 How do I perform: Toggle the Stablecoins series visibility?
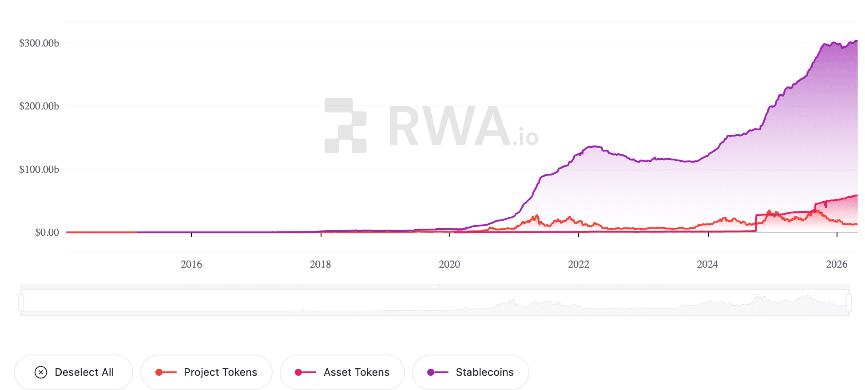(x=470, y=372)
